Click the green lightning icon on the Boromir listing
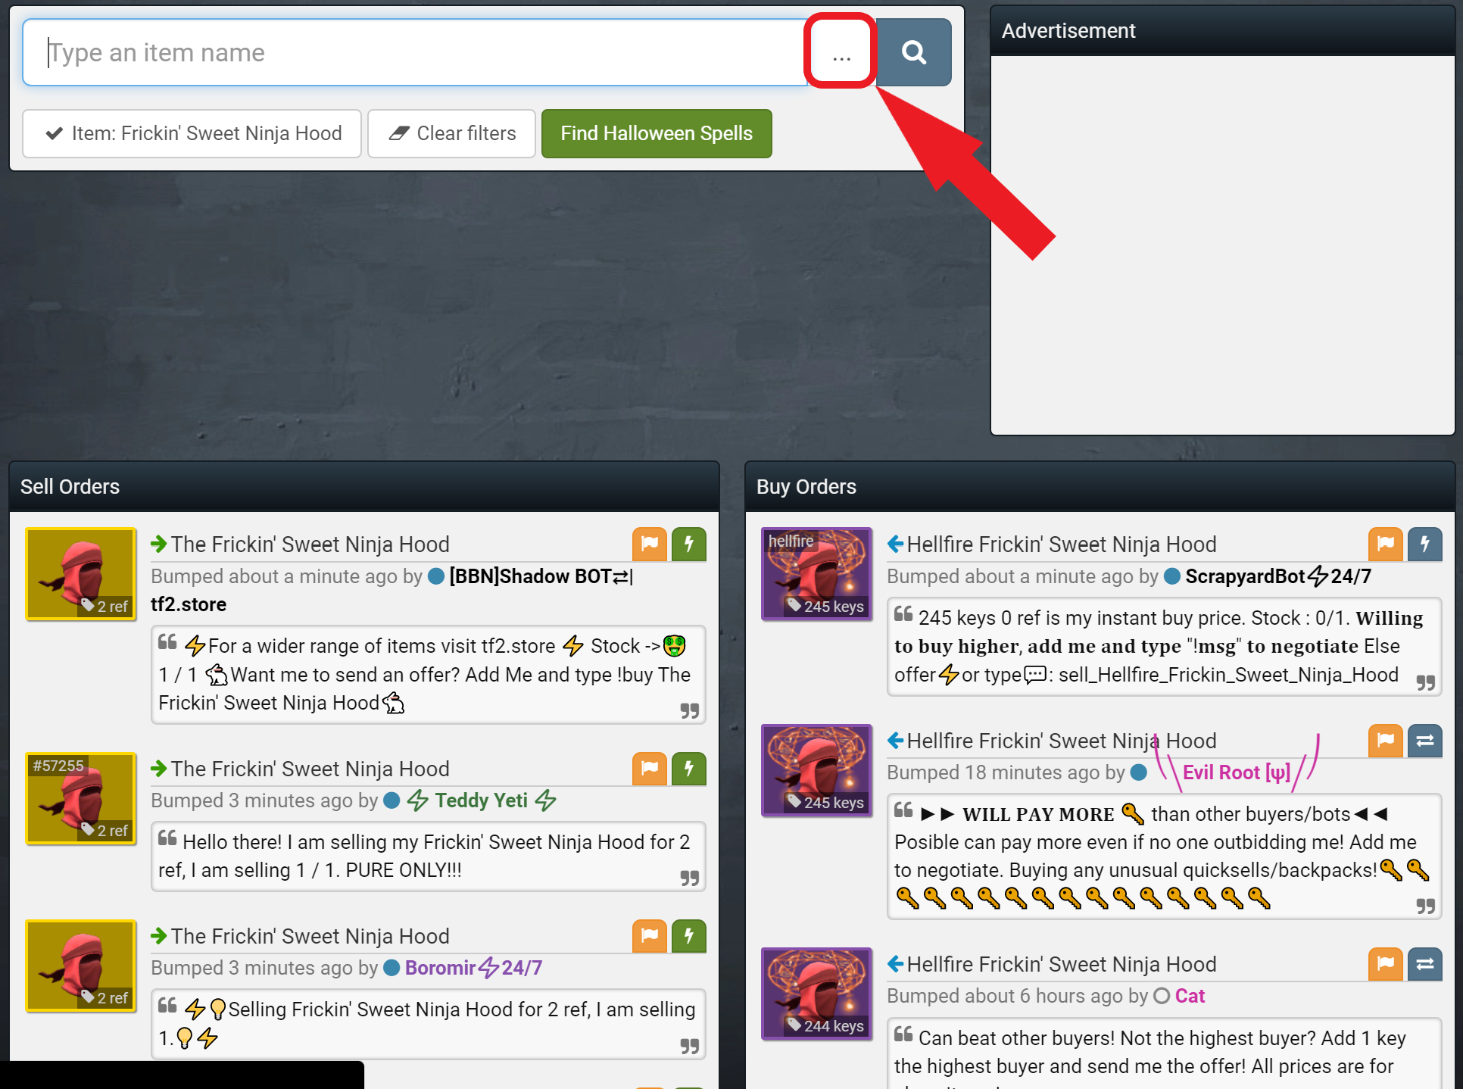Screen dimensions: 1463x1089 pos(688,936)
